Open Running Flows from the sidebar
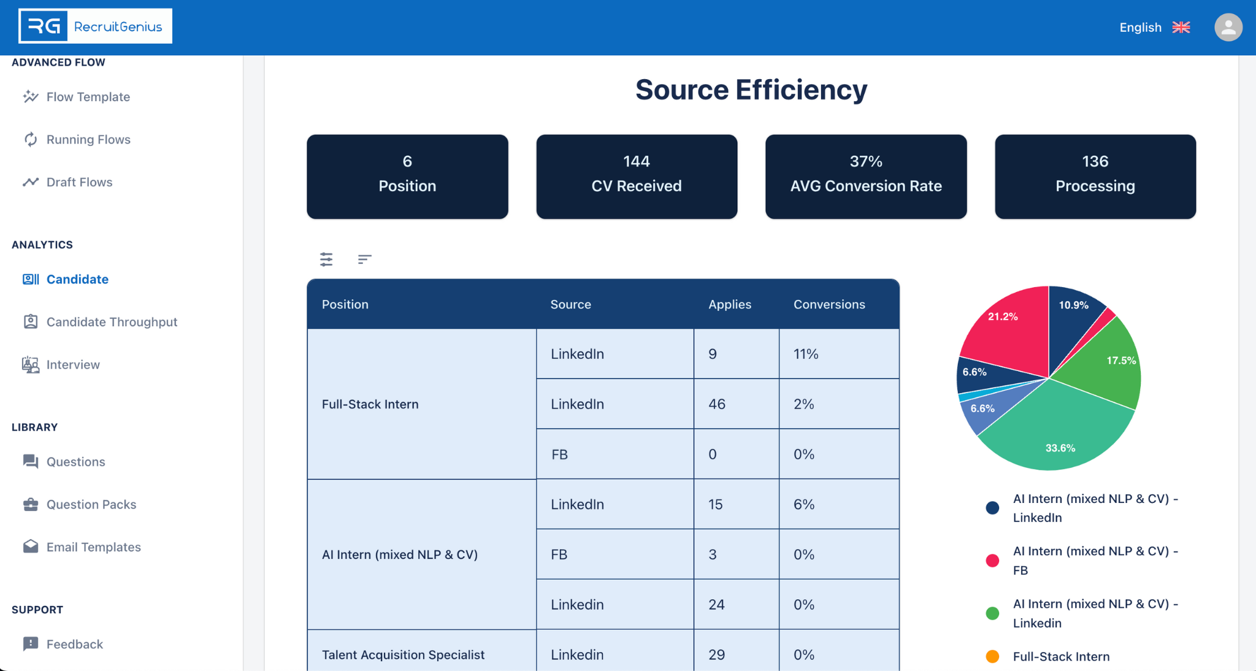1256x671 pixels. 30,139
